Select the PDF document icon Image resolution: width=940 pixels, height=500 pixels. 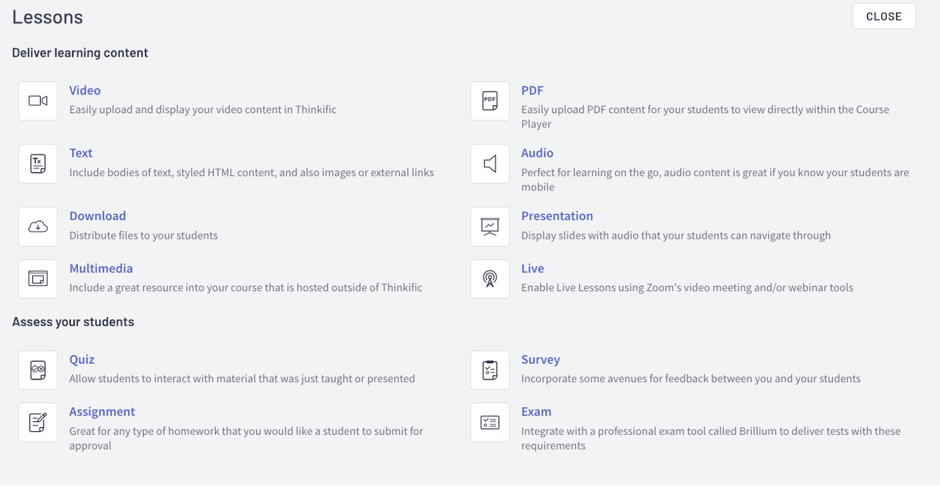[x=490, y=101]
